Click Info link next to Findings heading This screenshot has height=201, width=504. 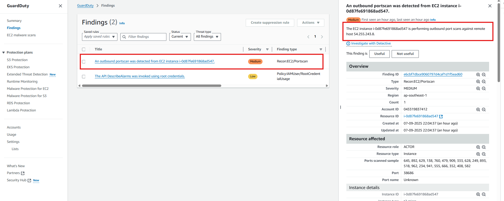(122, 23)
